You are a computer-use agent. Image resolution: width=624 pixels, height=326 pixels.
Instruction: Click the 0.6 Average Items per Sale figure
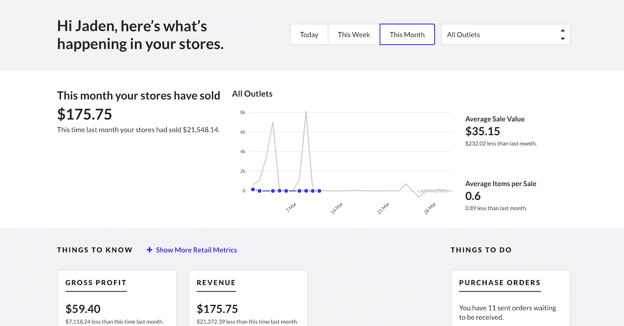473,196
